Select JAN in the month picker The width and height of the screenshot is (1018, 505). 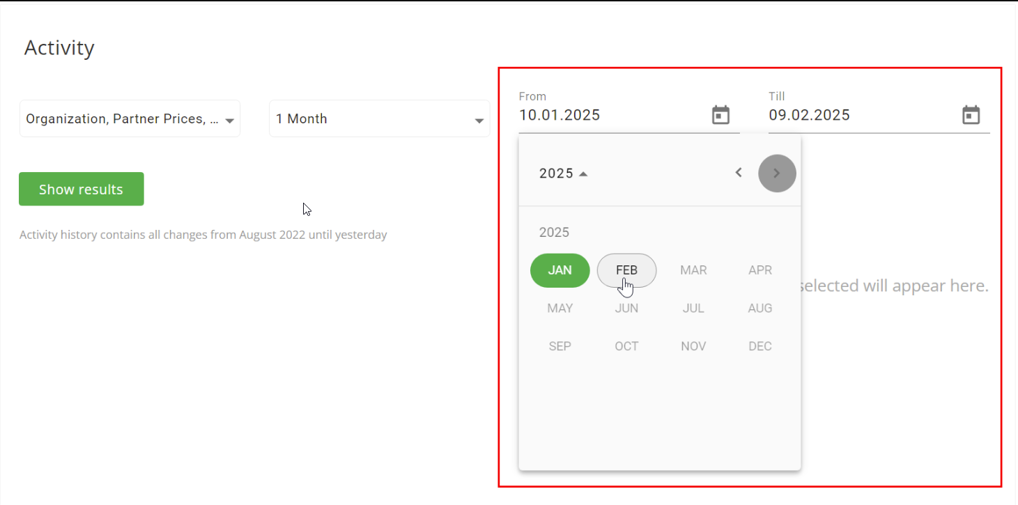[560, 270]
